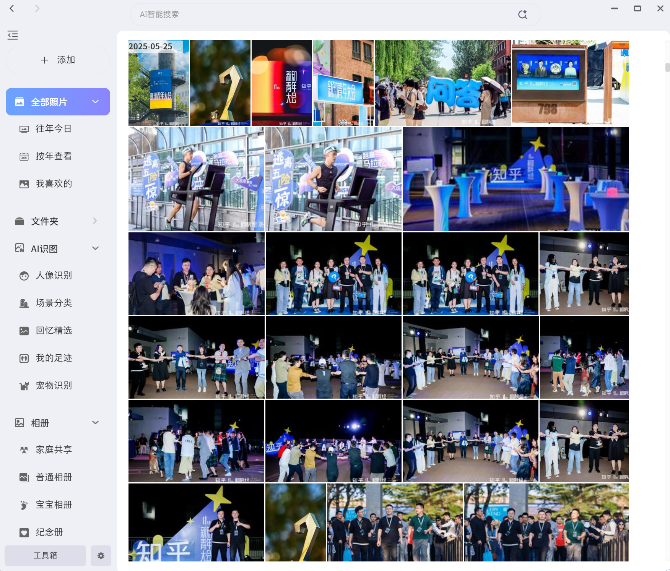Click the 宝宝相册 baby icon
This screenshot has height=571, width=670.
pos(24,505)
